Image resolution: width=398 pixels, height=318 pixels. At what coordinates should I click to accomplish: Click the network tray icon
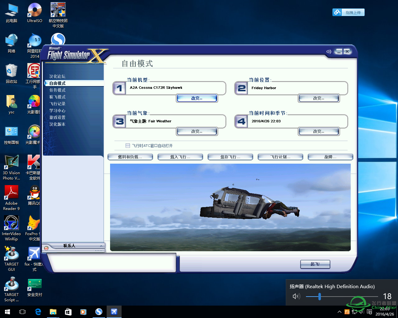coord(354,312)
